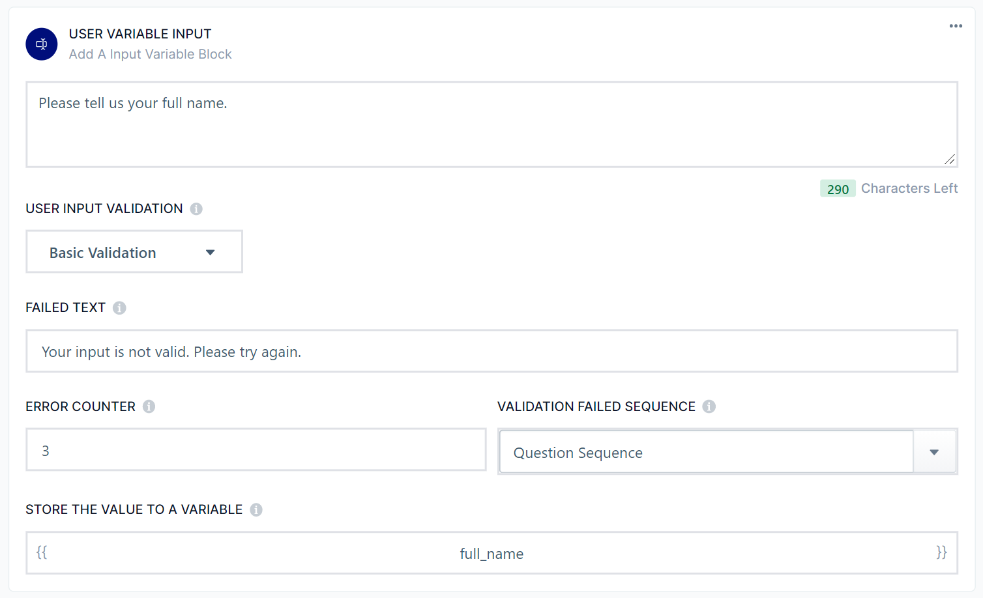The height and width of the screenshot is (598, 983).
Task: Click the Failed Text input field
Action: [x=491, y=352]
